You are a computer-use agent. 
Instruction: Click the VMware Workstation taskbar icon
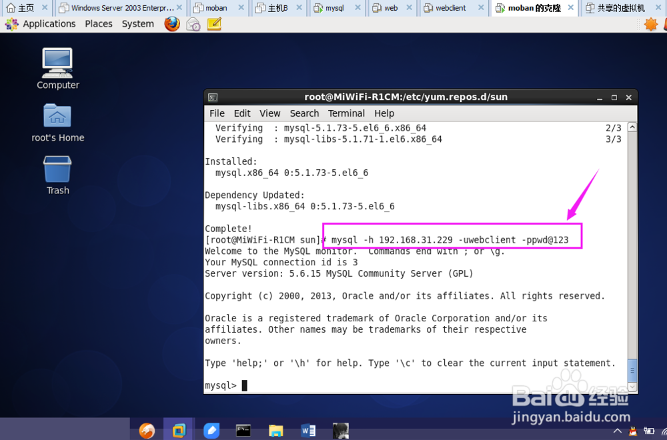click(x=179, y=431)
